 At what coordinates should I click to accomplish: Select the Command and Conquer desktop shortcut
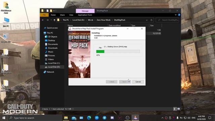tap(6, 86)
